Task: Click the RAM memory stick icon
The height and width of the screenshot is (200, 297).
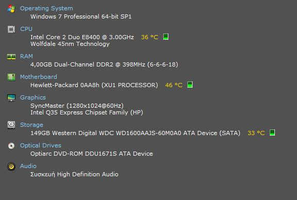Action: 11,57
